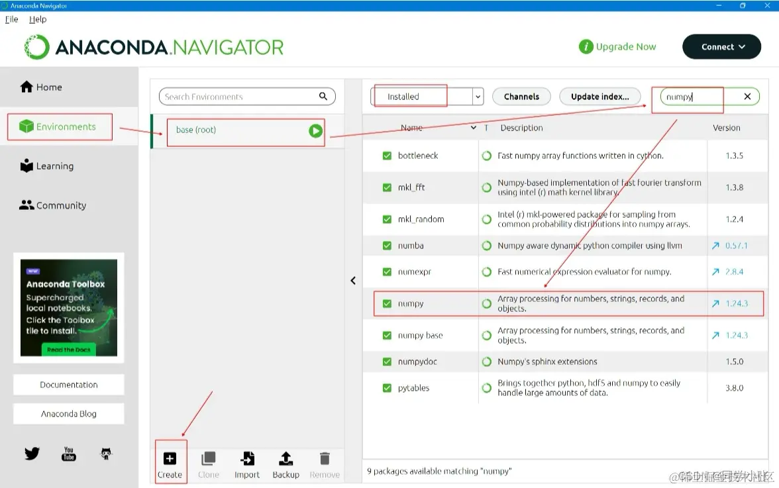Image resolution: width=779 pixels, height=488 pixels.
Task: Click the Clone environment button
Action: coord(208,465)
